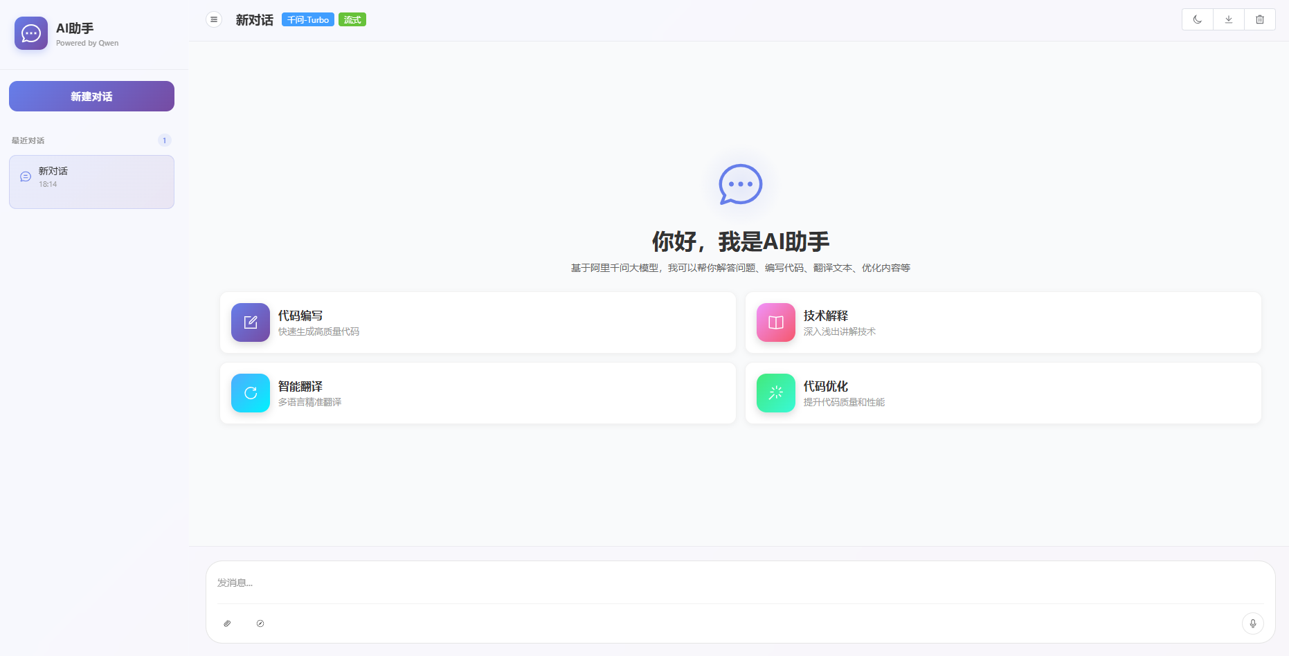Screen dimensions: 1289x656
Task: Attach a file with the paperclip icon
Action: [x=227, y=623]
